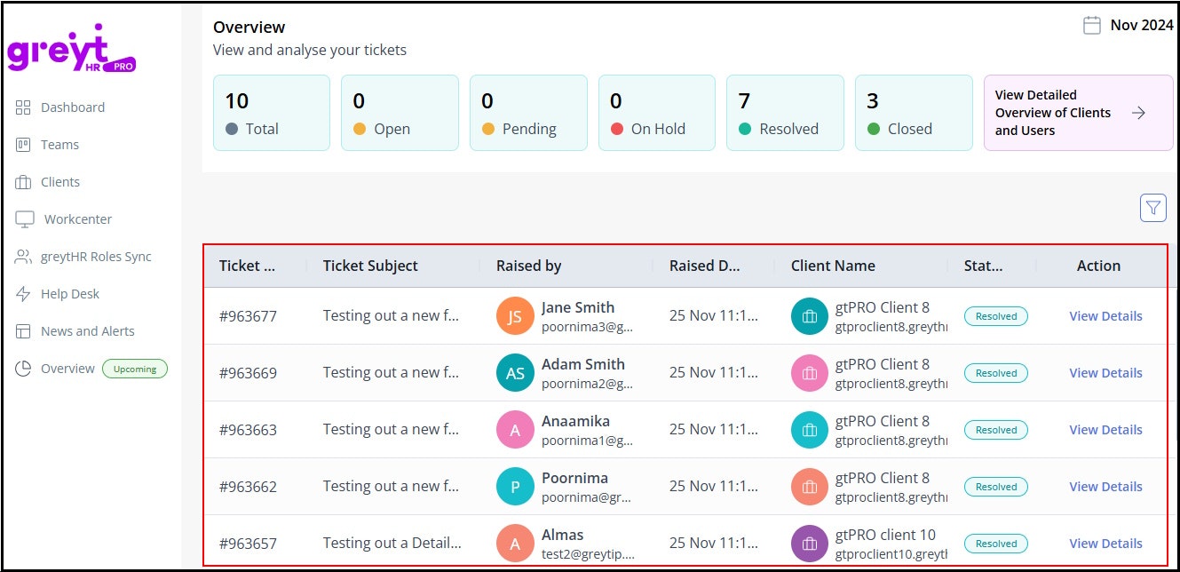Click the News and Alerts icon
This screenshot has width=1180, height=572.
point(23,331)
